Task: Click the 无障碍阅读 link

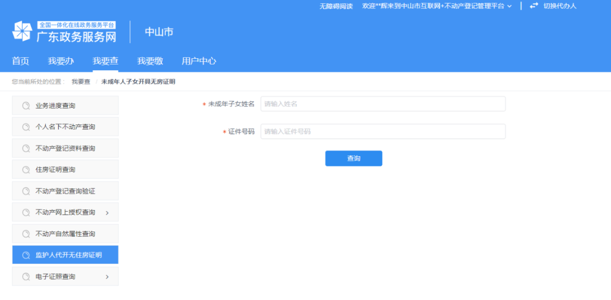Action: click(336, 6)
